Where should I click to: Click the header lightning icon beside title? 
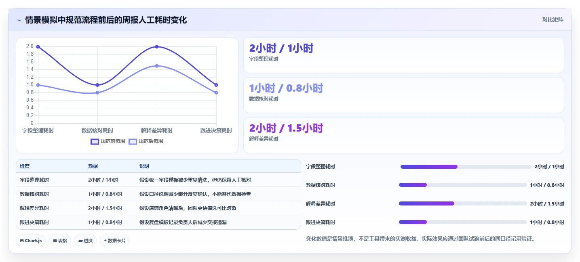coord(19,20)
